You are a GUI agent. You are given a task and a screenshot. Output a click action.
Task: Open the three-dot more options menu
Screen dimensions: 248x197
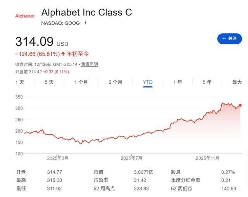coord(85,23)
